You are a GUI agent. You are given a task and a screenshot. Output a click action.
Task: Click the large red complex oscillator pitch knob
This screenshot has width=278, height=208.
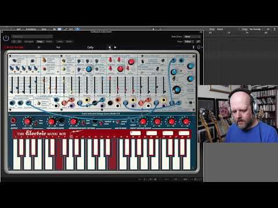(x=120, y=69)
